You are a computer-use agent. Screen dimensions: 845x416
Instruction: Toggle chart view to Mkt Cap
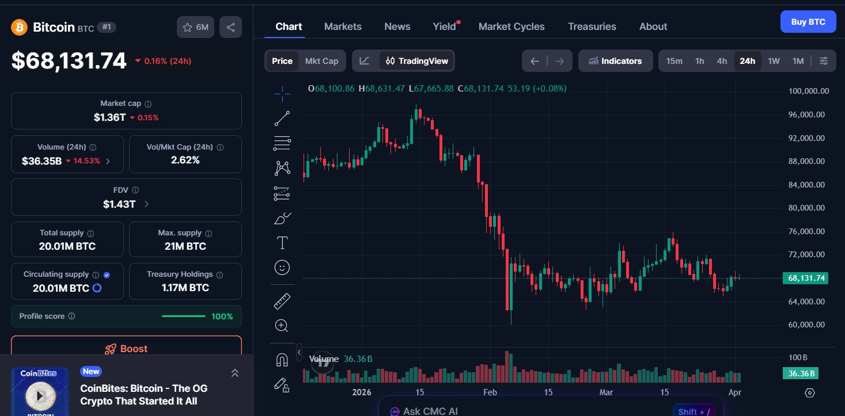pos(321,60)
